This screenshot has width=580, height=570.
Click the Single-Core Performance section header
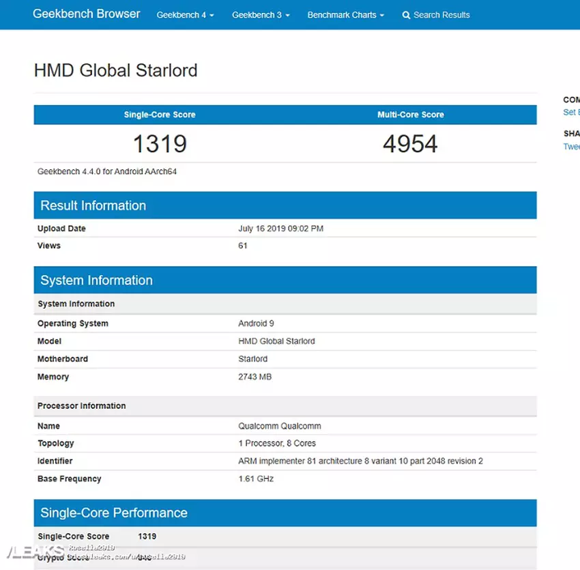113,513
